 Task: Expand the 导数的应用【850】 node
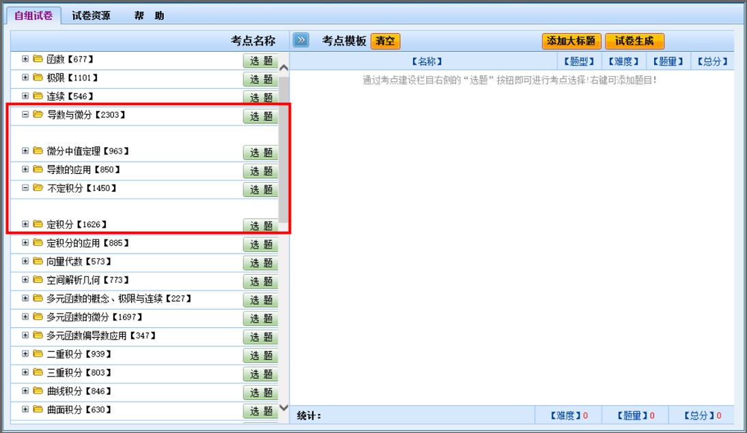25,169
